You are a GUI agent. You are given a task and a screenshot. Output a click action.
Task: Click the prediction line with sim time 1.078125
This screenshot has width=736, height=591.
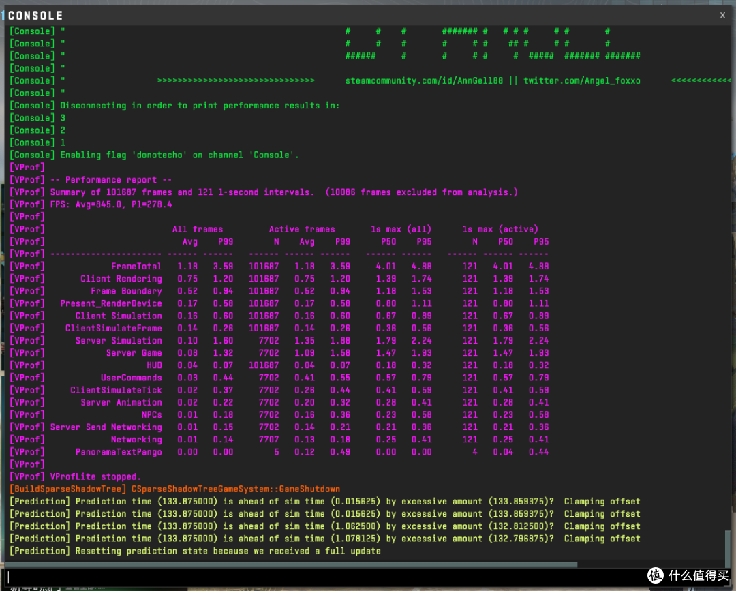coord(325,539)
